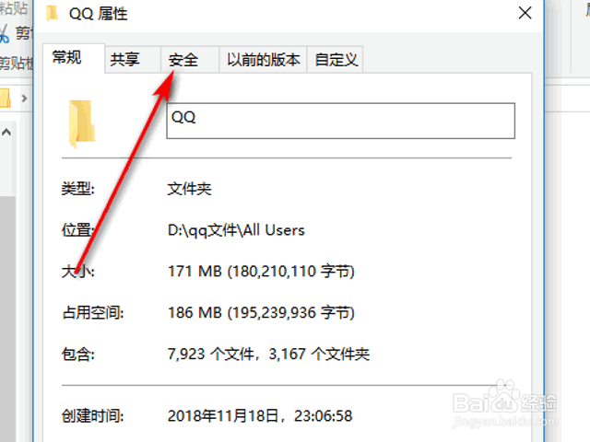Click the scissors cut icon in Explorer
The image size is (590, 442).
click(4, 34)
